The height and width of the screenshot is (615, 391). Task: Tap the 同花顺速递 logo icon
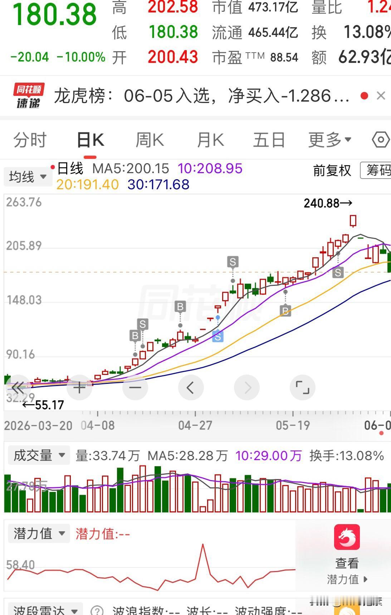[29, 96]
